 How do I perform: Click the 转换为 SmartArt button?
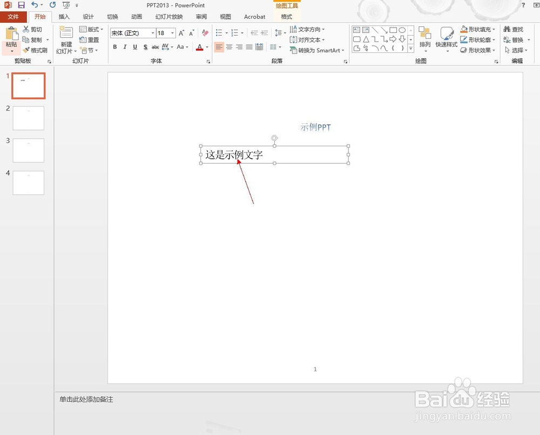click(x=317, y=50)
